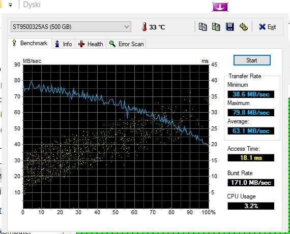The image size is (290, 234).
Task: Click the Average 63.1 MB/sec value field
Action: [251, 131]
